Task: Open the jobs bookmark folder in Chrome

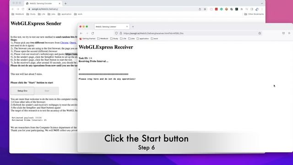Action: (x=51, y=14)
